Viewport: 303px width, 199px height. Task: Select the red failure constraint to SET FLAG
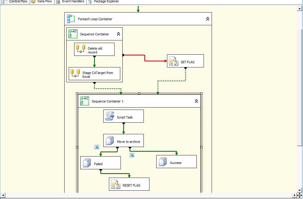click(145, 57)
